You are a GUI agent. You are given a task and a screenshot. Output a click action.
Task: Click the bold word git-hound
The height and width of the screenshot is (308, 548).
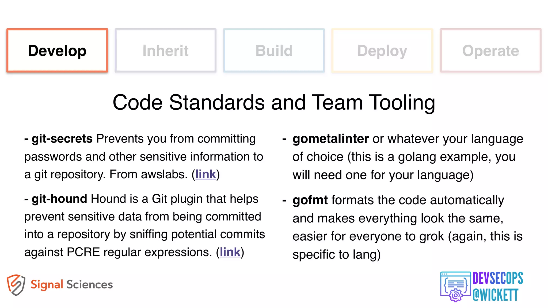[x=59, y=199]
